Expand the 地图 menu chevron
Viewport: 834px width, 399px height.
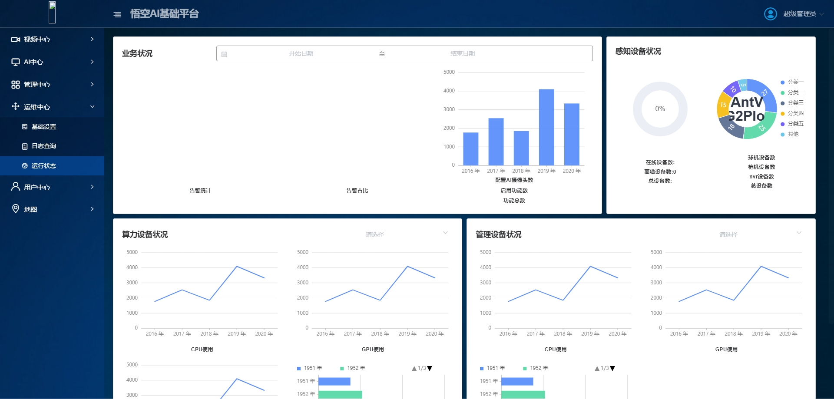click(92, 209)
